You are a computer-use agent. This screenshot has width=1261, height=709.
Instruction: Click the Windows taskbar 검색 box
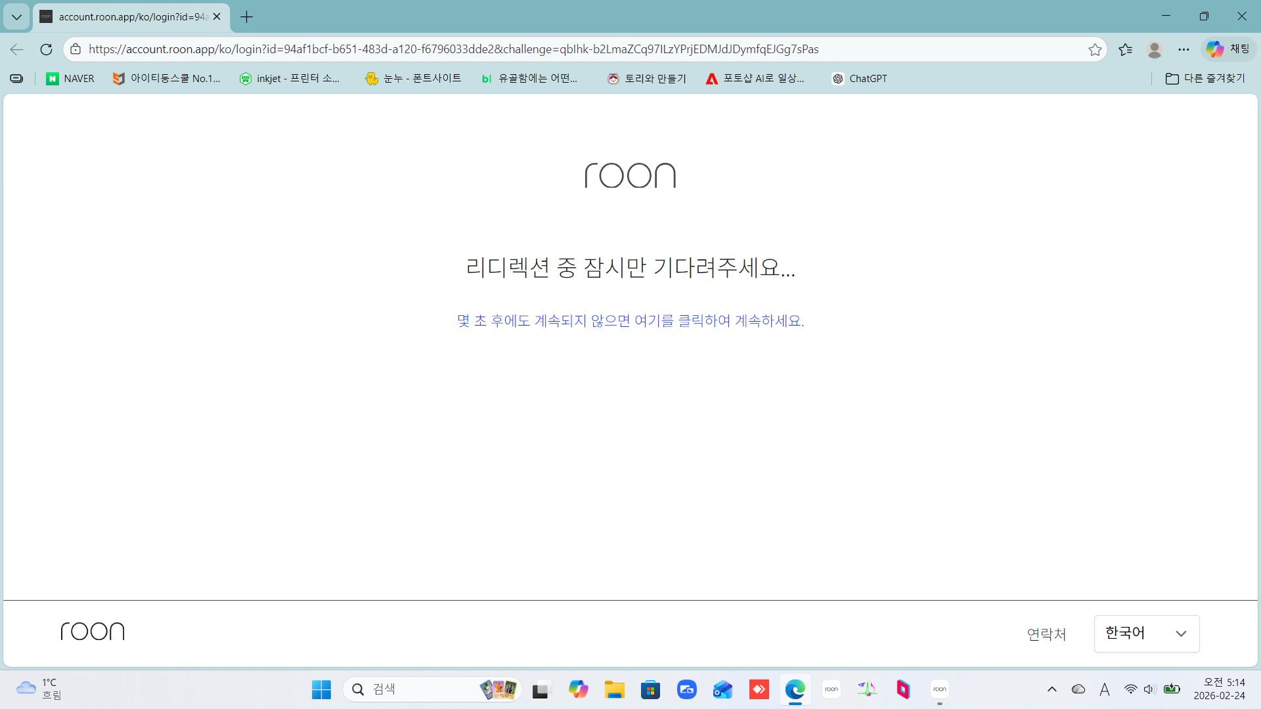point(420,689)
